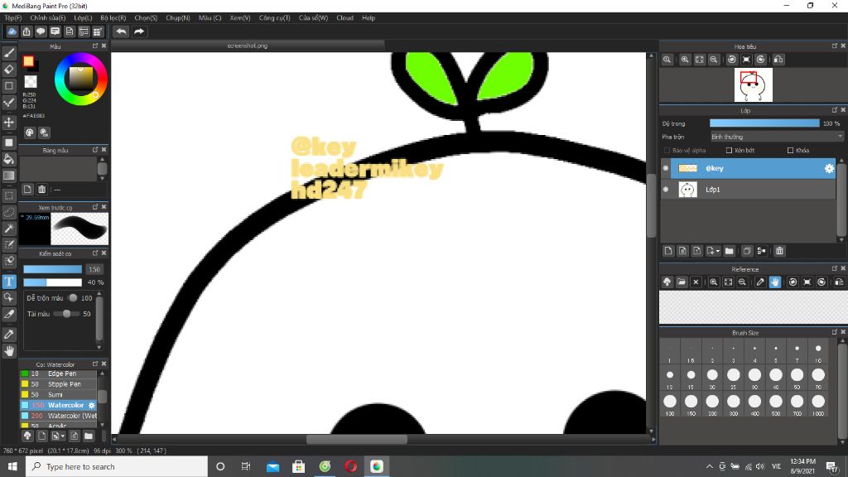Viewport: 848px width, 477px height.
Task: Click the Redo arrow button
Action: (x=139, y=31)
